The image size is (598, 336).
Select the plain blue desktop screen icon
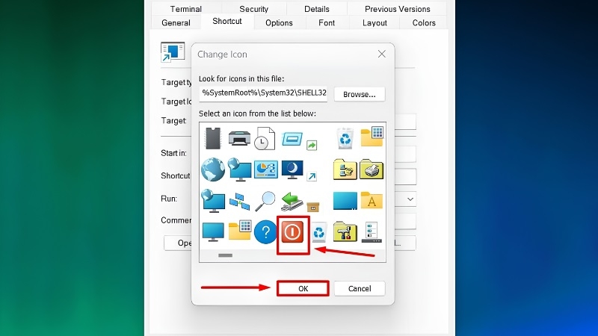click(x=345, y=201)
